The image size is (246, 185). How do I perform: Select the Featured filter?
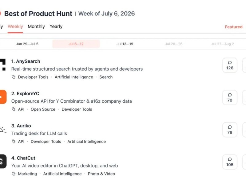tap(234, 27)
